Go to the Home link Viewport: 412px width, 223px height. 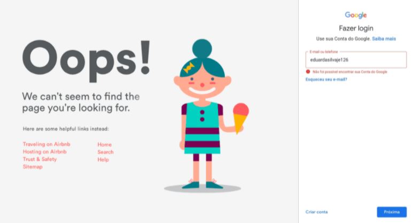tap(105, 145)
